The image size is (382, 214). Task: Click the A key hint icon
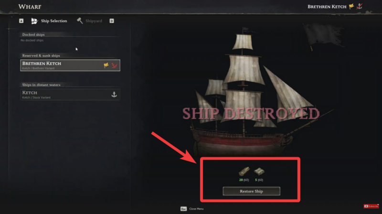[21, 21]
